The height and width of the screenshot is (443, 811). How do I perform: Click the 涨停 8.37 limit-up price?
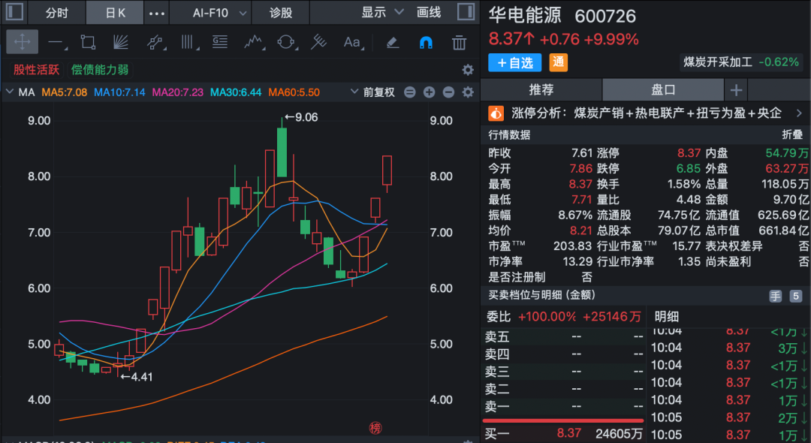[x=689, y=153]
